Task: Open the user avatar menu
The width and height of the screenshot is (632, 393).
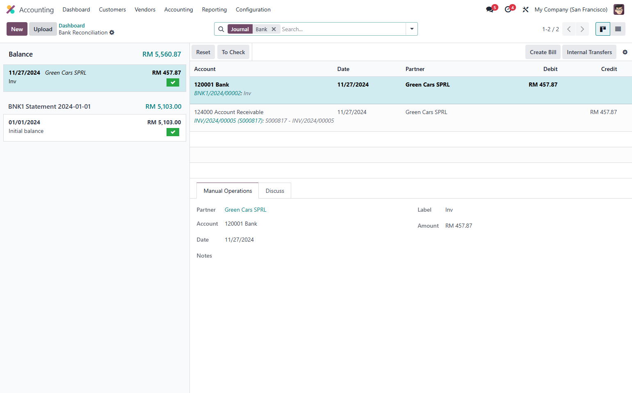Action: click(x=618, y=9)
